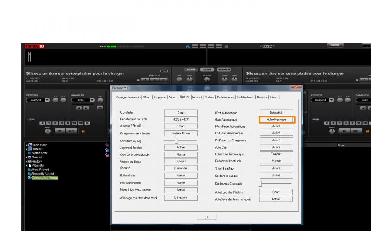Screen dimensions: 371x231
Task: Toggle Jogwheel Scratch Activé setting
Action: pyautogui.click(x=180, y=147)
